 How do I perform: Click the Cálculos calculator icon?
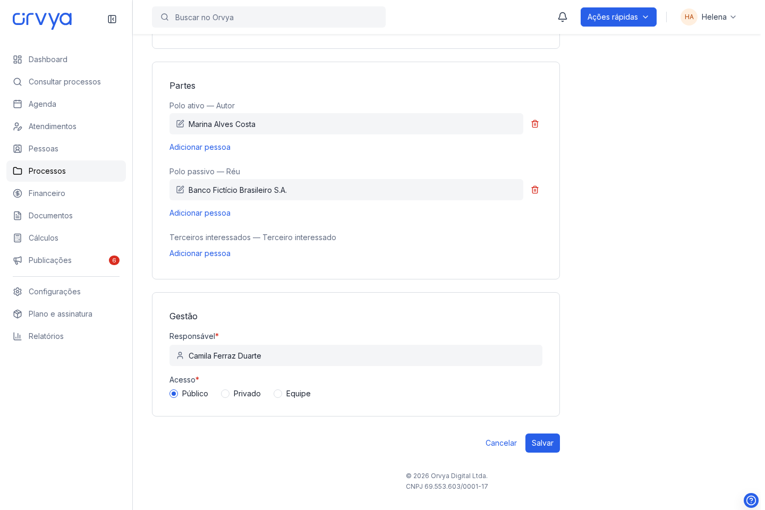18,238
